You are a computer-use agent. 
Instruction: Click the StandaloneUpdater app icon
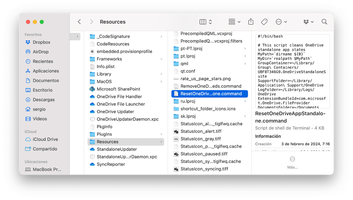pyautogui.click(x=92, y=149)
